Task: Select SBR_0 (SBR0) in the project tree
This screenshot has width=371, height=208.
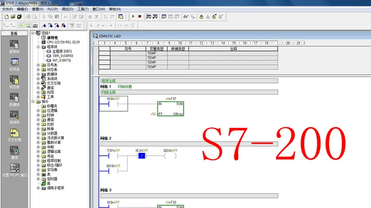Action: tap(63, 56)
